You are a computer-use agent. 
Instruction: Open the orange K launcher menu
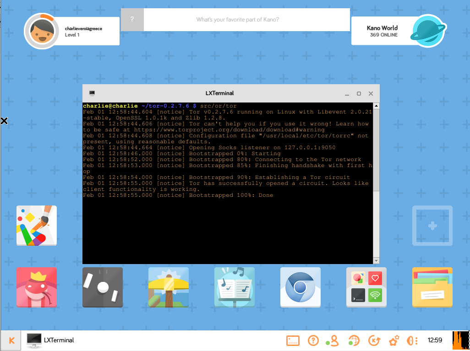coord(11,340)
